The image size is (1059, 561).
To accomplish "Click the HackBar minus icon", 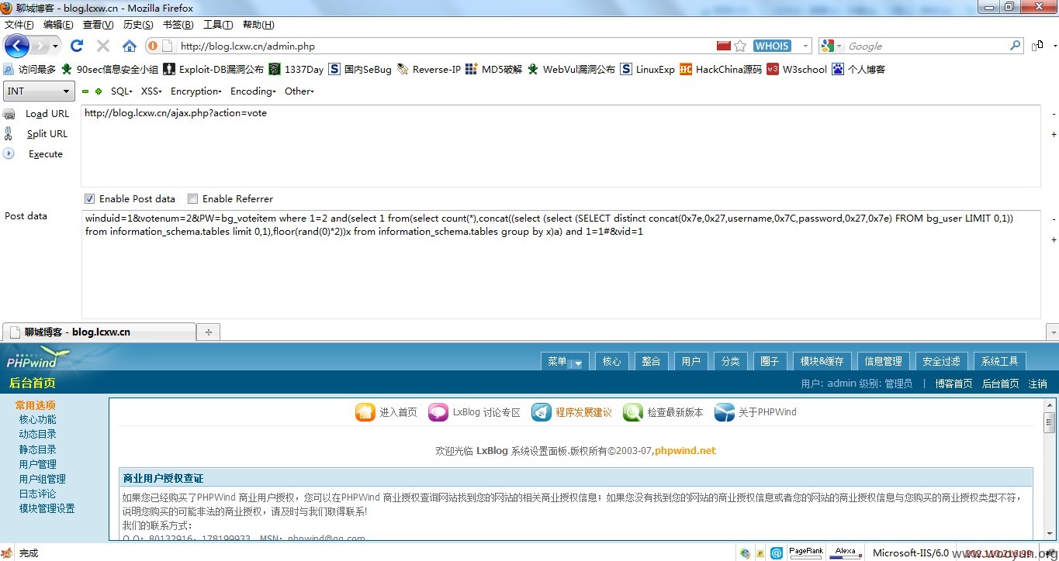I will (85, 91).
